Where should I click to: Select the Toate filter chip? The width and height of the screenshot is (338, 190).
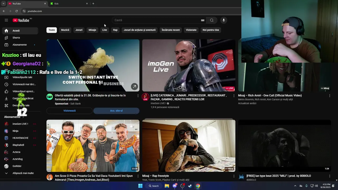coord(52,30)
